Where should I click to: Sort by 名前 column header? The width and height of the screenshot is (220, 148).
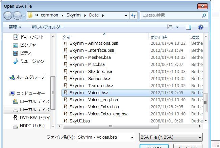click(67, 37)
